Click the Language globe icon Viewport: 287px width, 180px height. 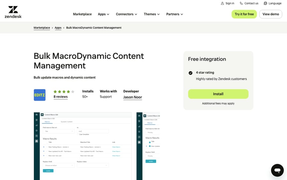point(265,3)
